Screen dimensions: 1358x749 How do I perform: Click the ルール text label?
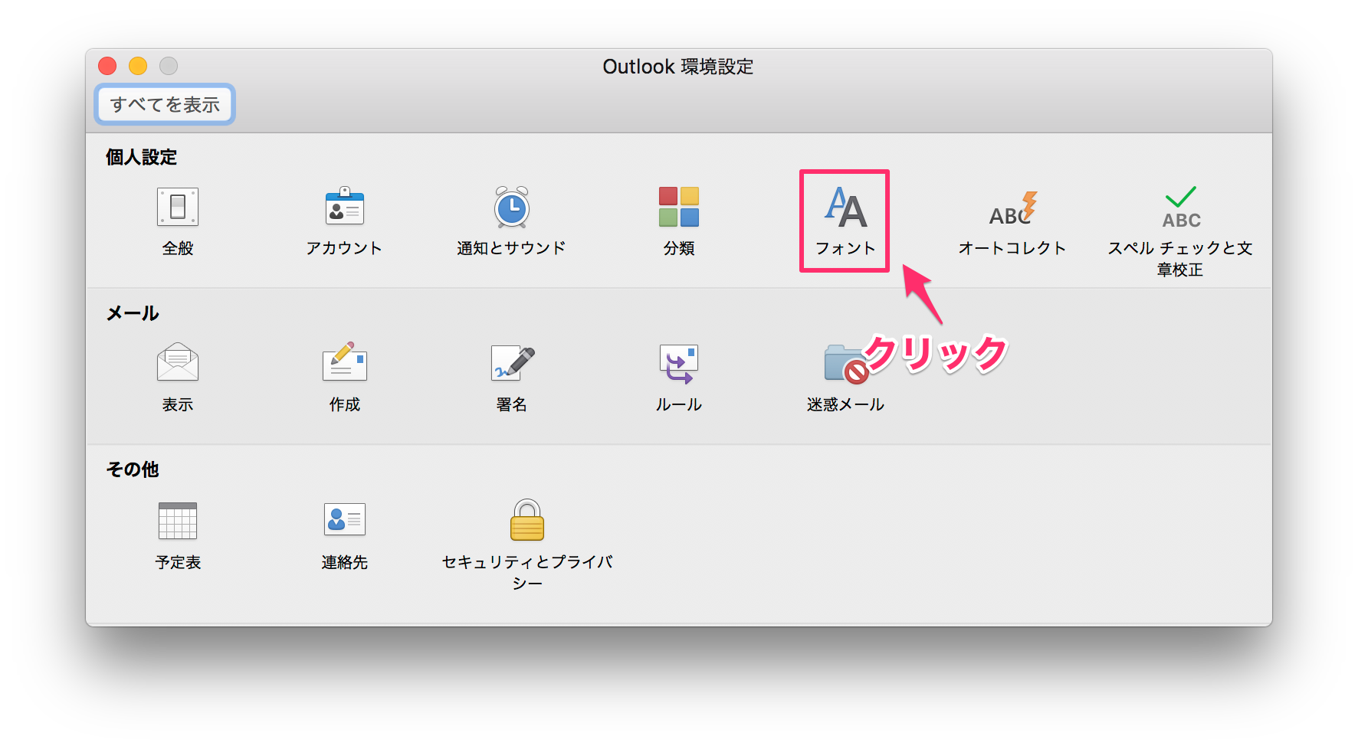tap(679, 404)
